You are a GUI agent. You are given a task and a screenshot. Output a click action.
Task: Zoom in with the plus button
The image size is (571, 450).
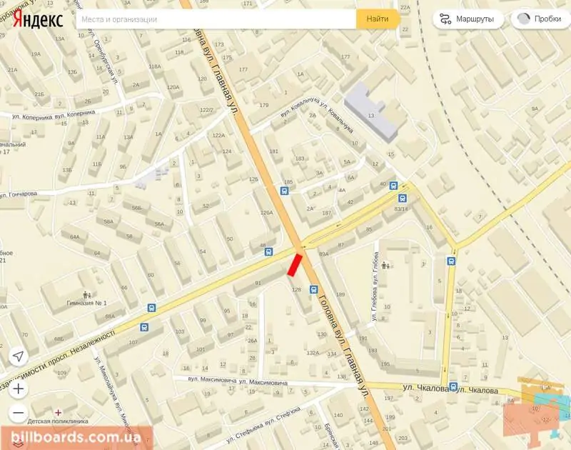point(19,389)
